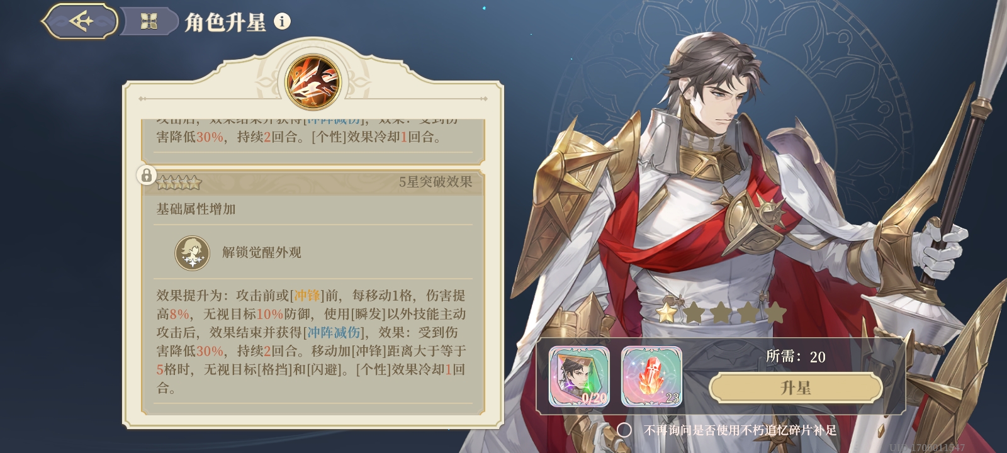The image size is (1007, 453).
Task: Click the blue 冲阵减伤 keyword link
Action: (x=334, y=332)
